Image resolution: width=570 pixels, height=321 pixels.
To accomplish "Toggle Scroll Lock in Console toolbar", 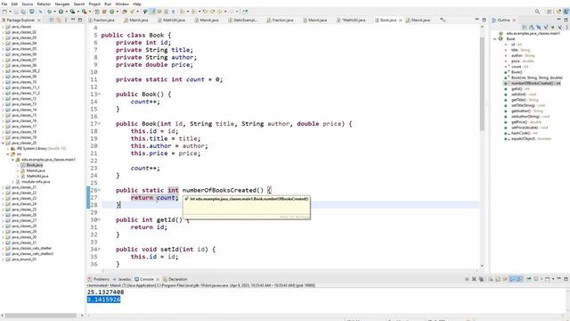I will [498, 279].
